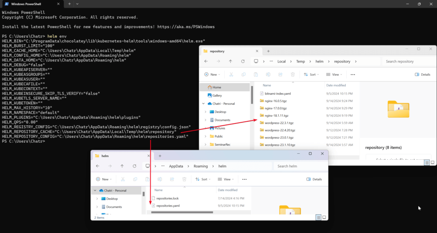The width and height of the screenshot is (437, 233).
Task: Click details view icon in helm status bar
Action: 318,217
